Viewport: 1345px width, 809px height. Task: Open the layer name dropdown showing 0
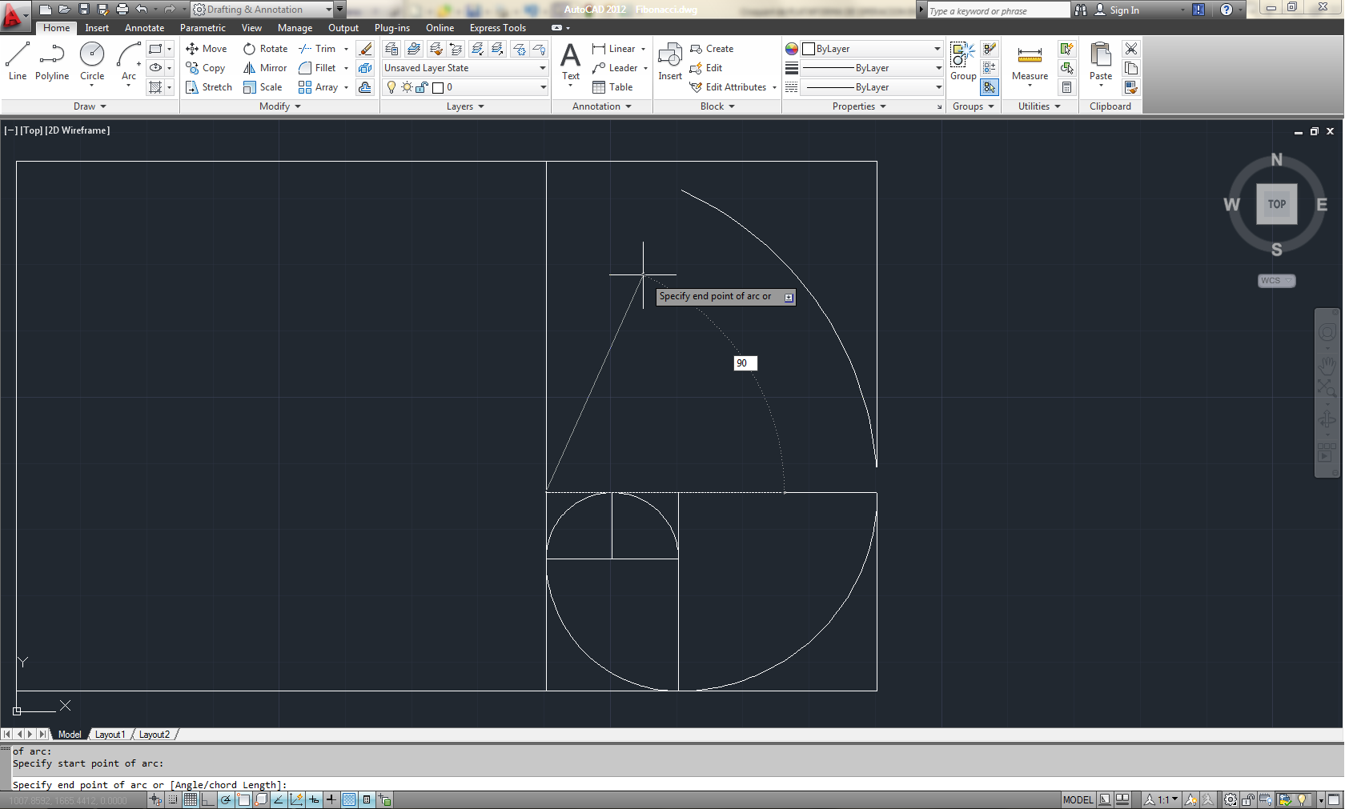(465, 87)
